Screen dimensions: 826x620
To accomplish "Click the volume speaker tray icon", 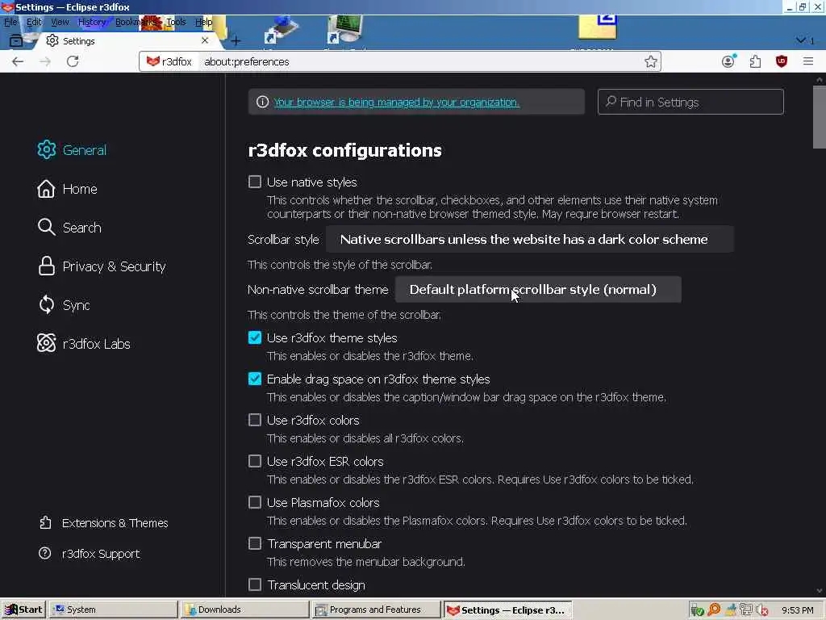I will [761, 610].
